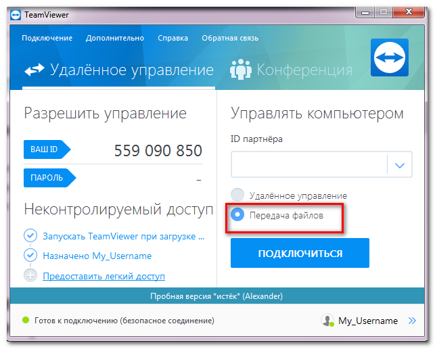Click checkmark icon beside Назначено My_Username
Image resolution: width=435 pixels, height=349 pixels.
pos(30,255)
